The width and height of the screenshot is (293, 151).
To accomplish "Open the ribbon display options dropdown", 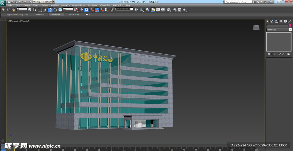I will (x=88, y=15).
